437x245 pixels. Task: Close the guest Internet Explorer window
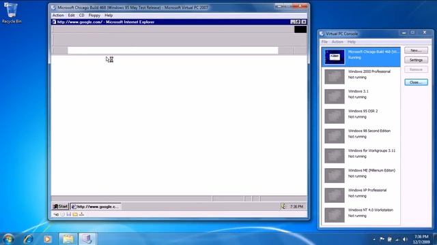tap(304, 22)
